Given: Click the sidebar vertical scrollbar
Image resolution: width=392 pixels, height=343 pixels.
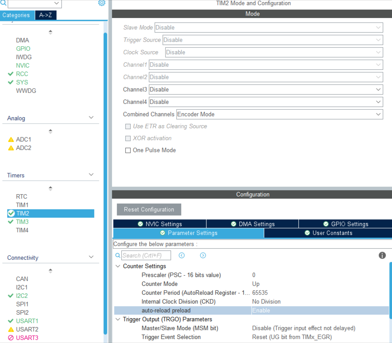Looking at the screenshot, I should click(x=105, y=183).
